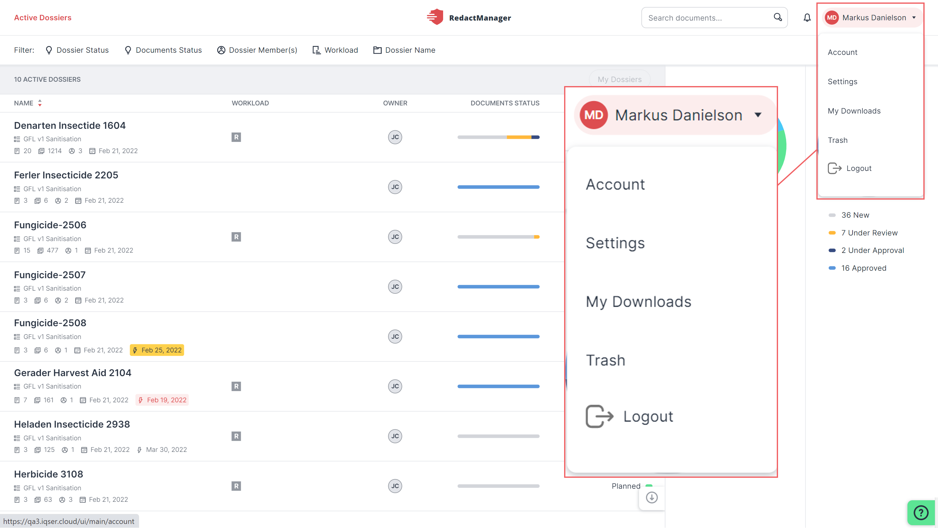Click the JC owner avatar for Heladen Insecticide 2938
The height and width of the screenshot is (528, 938).
[x=395, y=436]
